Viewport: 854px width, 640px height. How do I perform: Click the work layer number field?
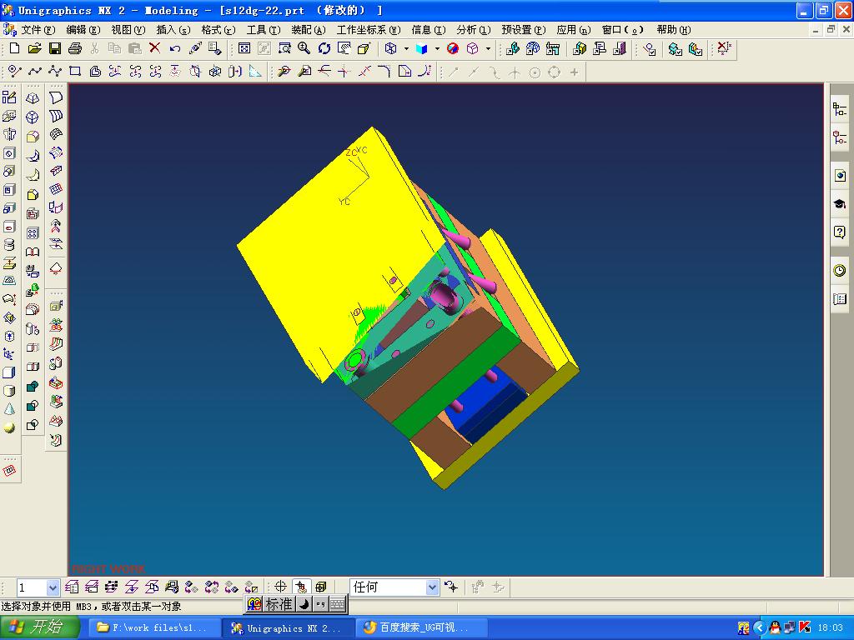pyautogui.click(x=32, y=587)
